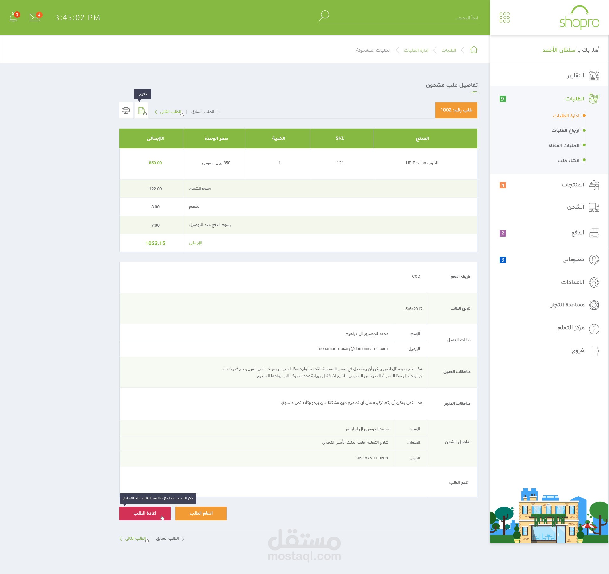The width and height of the screenshot is (609, 574).
Task: Click ادارة الطلبات breadcrumb link
Action: click(x=416, y=50)
